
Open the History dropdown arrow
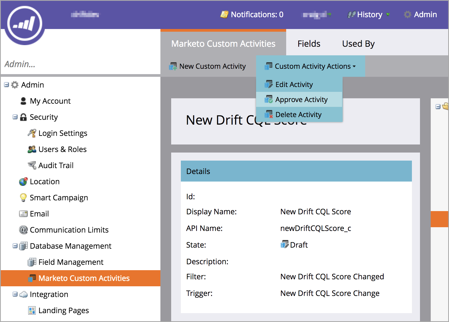click(388, 14)
